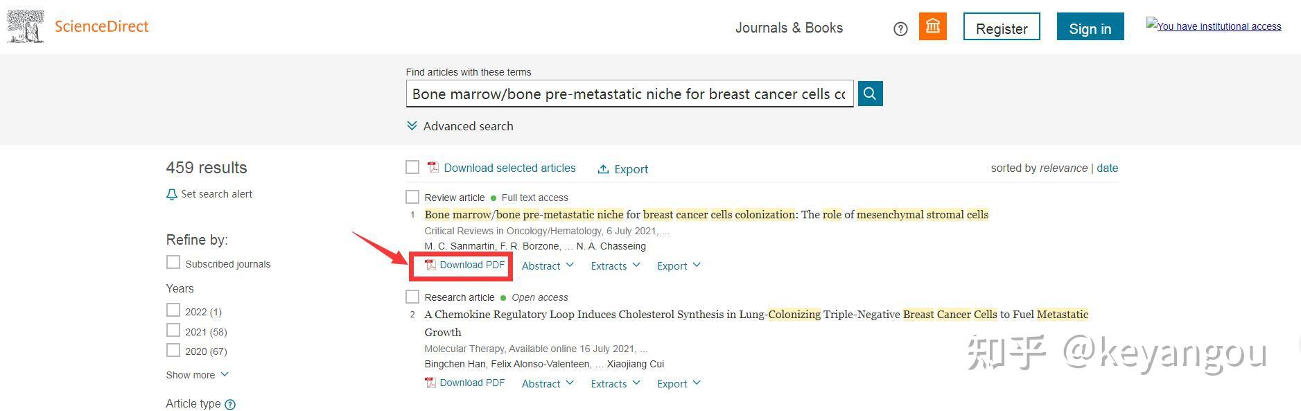
Task: Expand Abstract of the first result
Action: tap(548, 265)
